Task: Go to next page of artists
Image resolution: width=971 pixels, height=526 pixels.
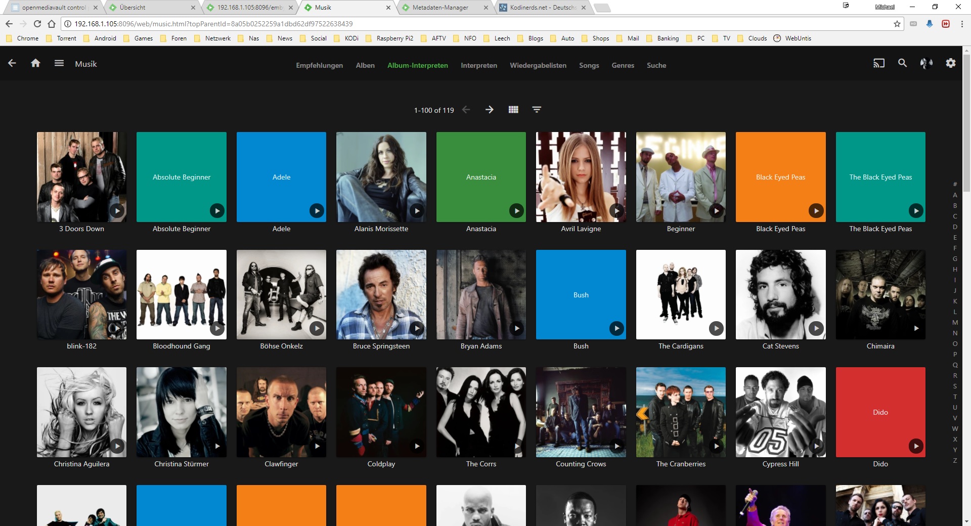Action: tap(489, 110)
